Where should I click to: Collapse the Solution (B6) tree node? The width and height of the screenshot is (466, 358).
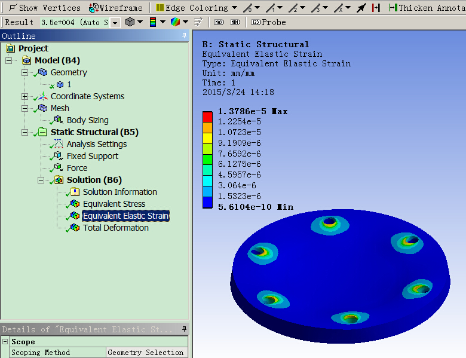[41, 180]
